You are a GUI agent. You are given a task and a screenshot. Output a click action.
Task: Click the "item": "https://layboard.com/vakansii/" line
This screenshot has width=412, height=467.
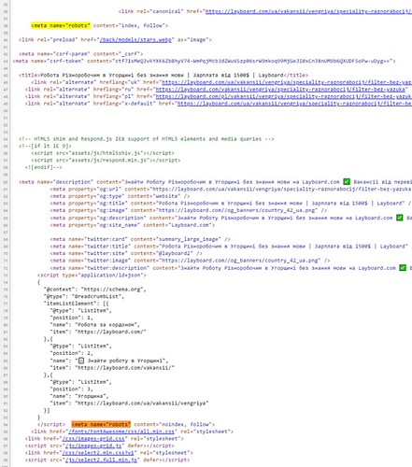[x=112, y=368]
